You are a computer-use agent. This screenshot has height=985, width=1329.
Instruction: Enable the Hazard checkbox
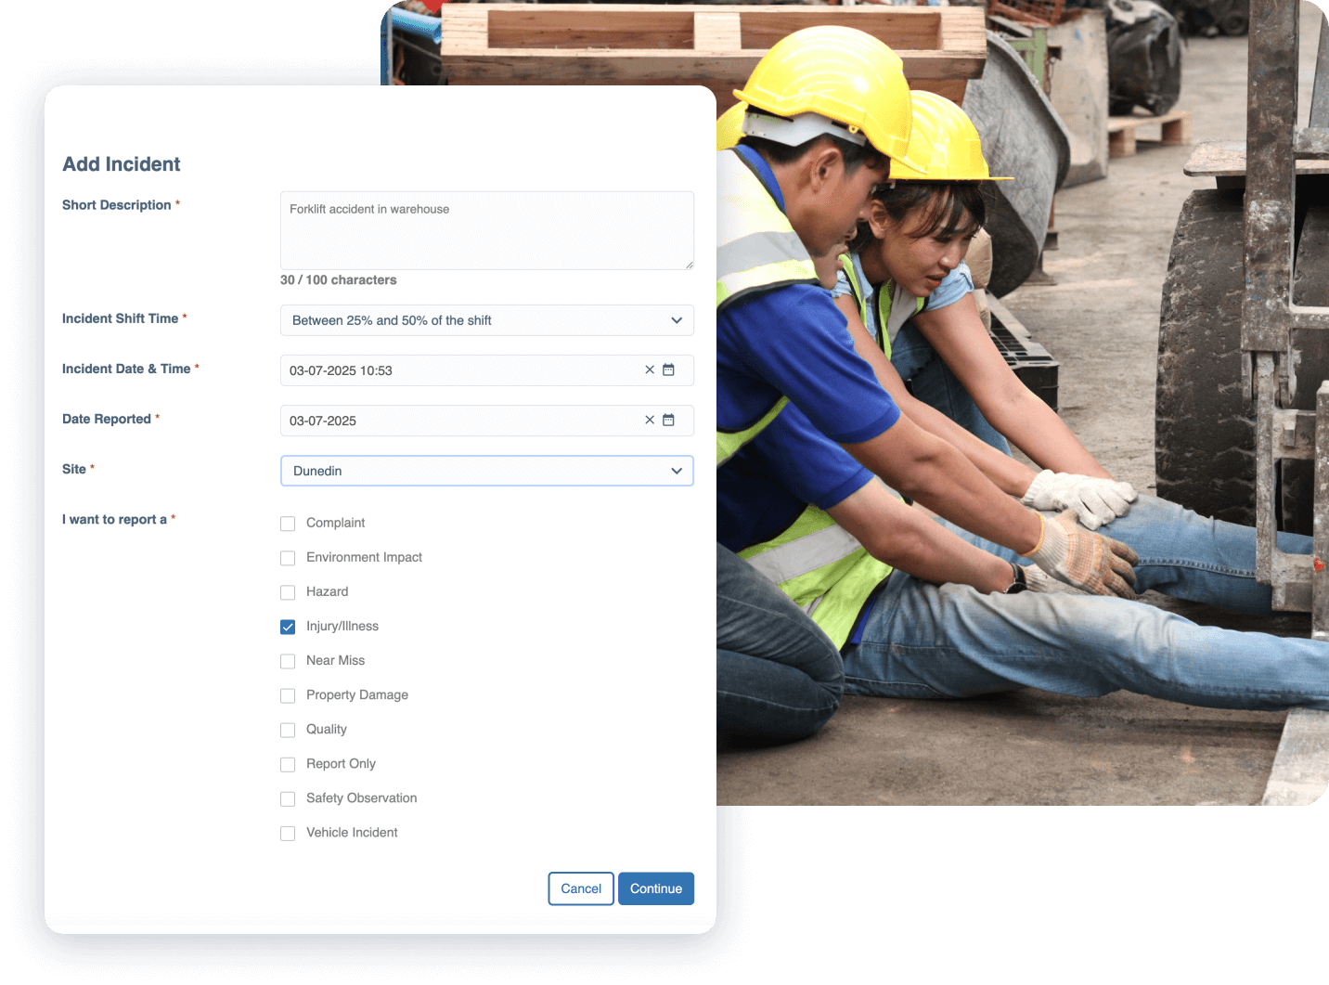coord(288,592)
